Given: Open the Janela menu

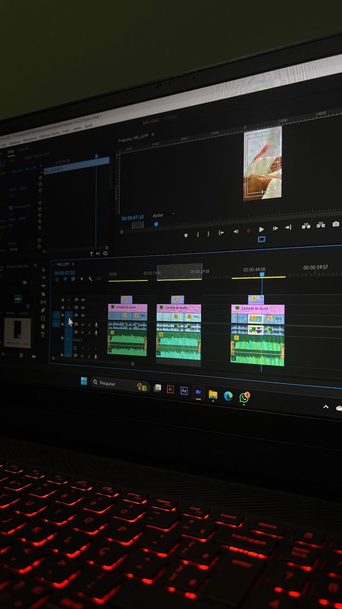Looking at the screenshot, I should tap(77, 128).
